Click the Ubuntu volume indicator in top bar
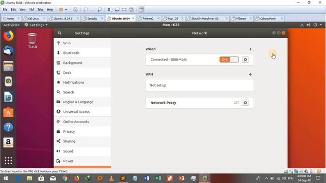Screen dimensions: 326x183 (308, 25)
